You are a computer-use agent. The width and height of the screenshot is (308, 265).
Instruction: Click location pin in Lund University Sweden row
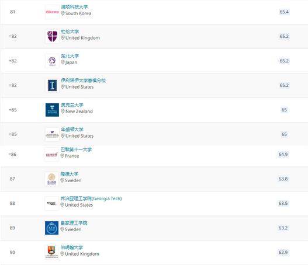(x=63, y=180)
